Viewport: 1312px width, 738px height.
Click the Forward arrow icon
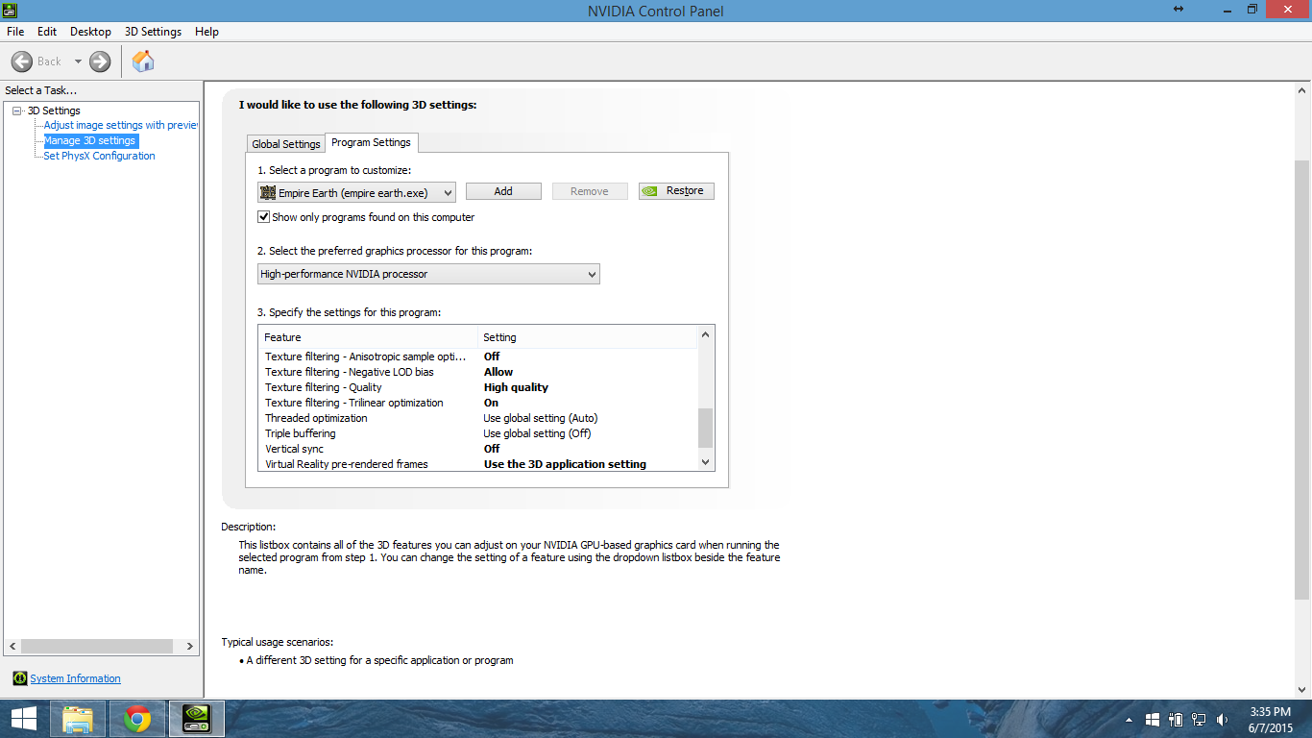[x=100, y=61]
